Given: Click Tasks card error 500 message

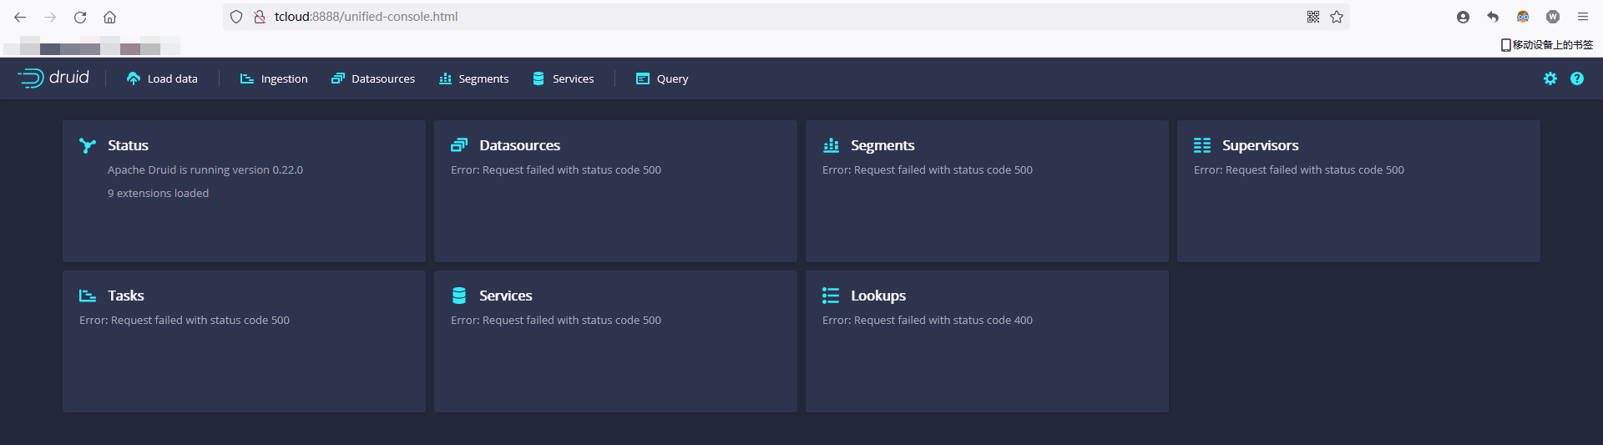Looking at the screenshot, I should pyautogui.click(x=185, y=320).
